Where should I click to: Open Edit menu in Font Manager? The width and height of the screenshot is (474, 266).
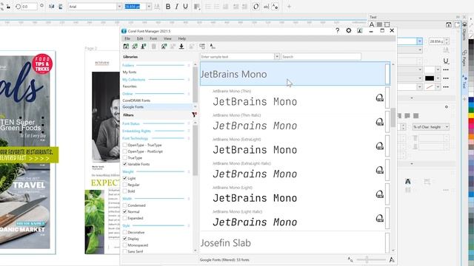140,38
